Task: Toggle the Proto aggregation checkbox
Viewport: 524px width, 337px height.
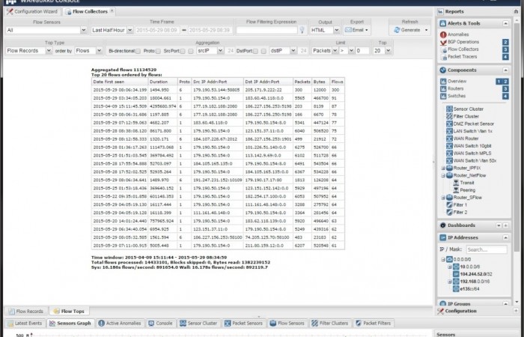Action: (158, 51)
